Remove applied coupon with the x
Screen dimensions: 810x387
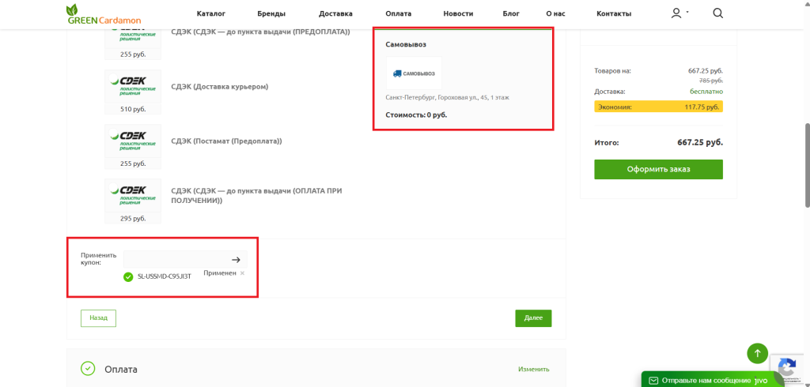[242, 273]
